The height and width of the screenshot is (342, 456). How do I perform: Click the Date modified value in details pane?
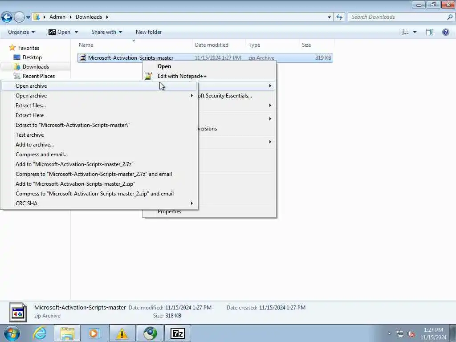click(188, 307)
